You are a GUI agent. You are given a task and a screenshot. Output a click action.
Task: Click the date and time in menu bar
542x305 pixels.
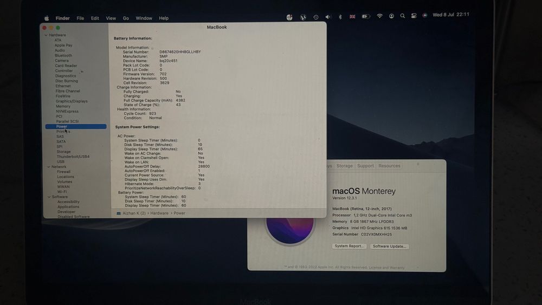[451, 15]
